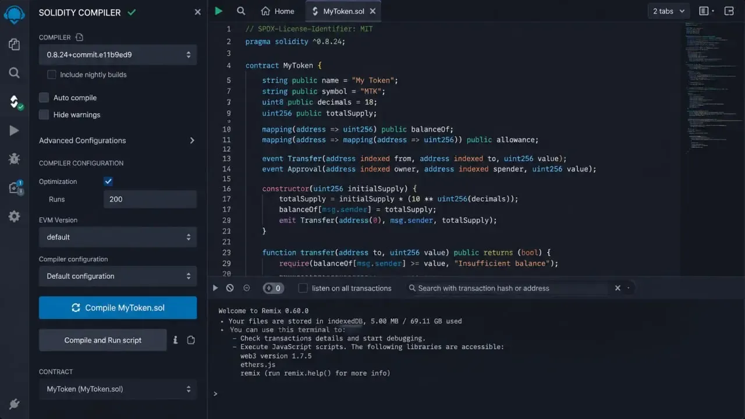Click Compile and Run script button
This screenshot has height=419, width=745.
[x=102, y=340]
